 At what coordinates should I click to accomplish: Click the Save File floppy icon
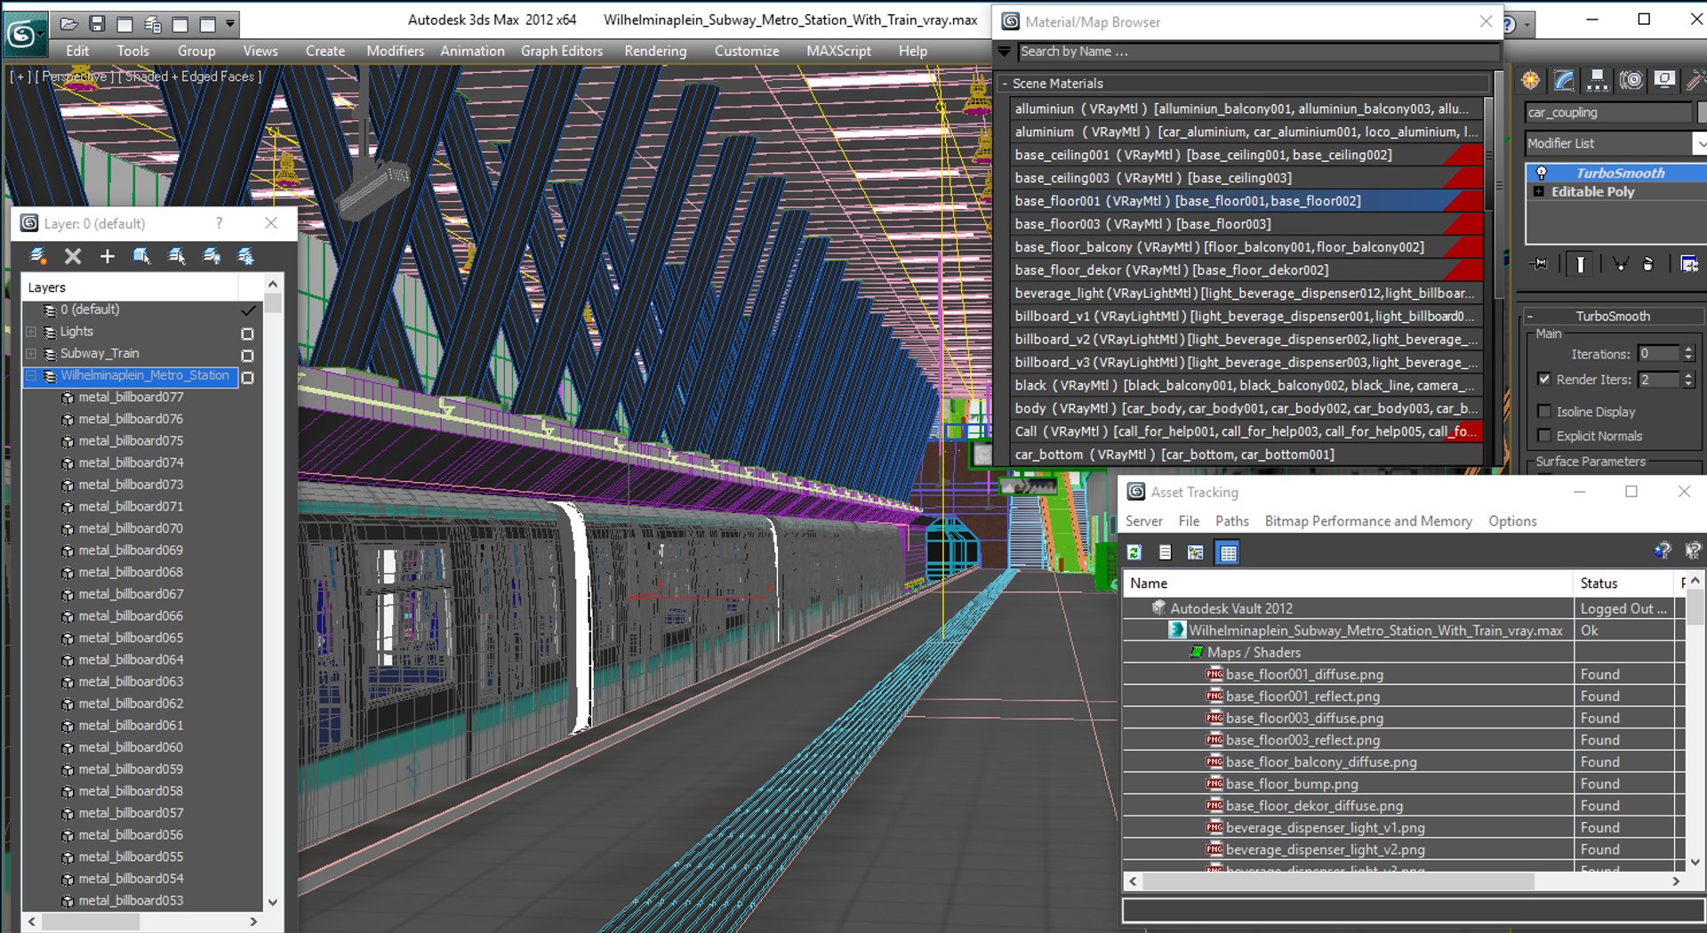(x=97, y=24)
